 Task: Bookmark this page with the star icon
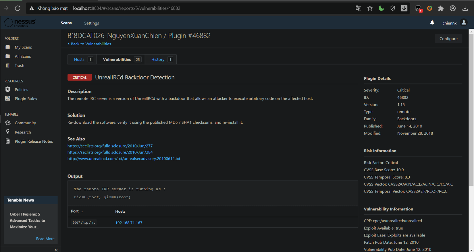pyautogui.click(x=370, y=8)
